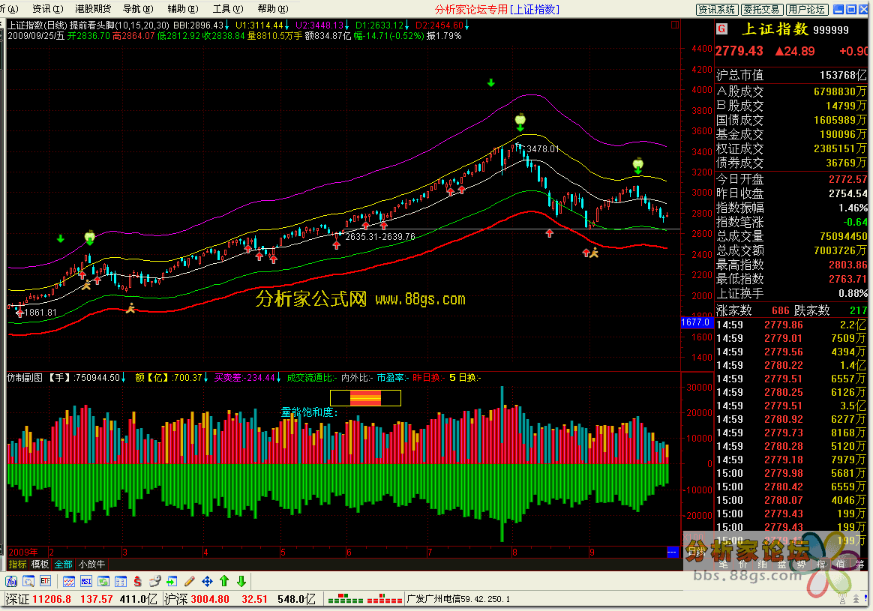Viewport: 873px width, 611px height.
Task: Click the blue four-way move icon
Action: click(x=207, y=582)
